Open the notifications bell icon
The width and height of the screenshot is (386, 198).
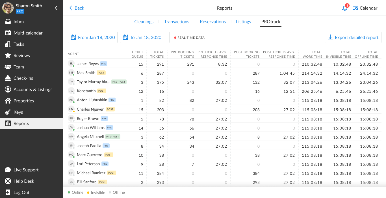(344, 8)
